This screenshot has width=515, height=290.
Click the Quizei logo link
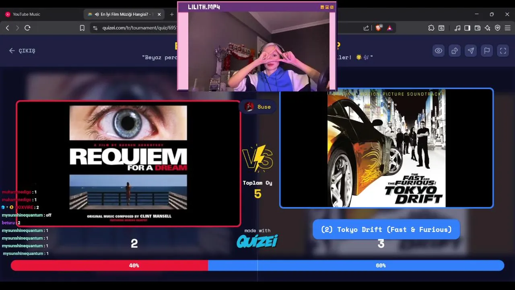coord(257,241)
